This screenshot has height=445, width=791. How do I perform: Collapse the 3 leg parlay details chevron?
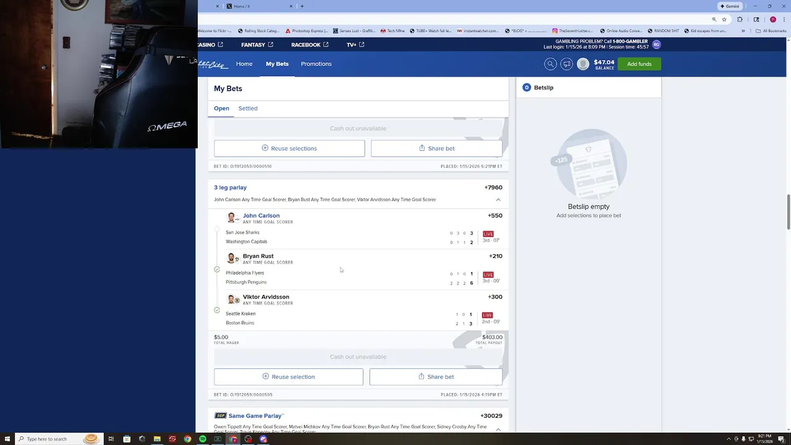coord(498,200)
